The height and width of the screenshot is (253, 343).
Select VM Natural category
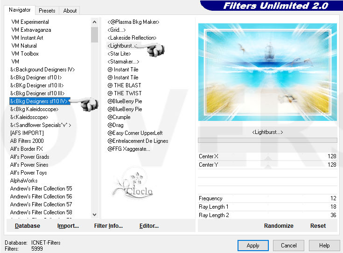(24, 46)
